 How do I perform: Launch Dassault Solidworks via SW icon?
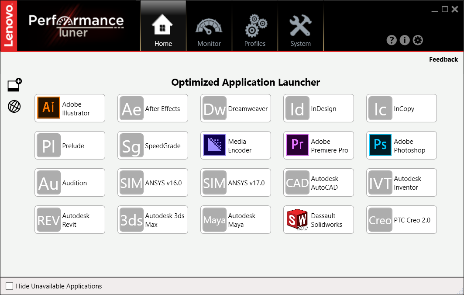tap(297, 219)
